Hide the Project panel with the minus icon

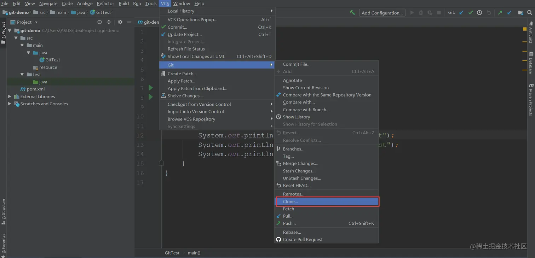[x=129, y=22]
